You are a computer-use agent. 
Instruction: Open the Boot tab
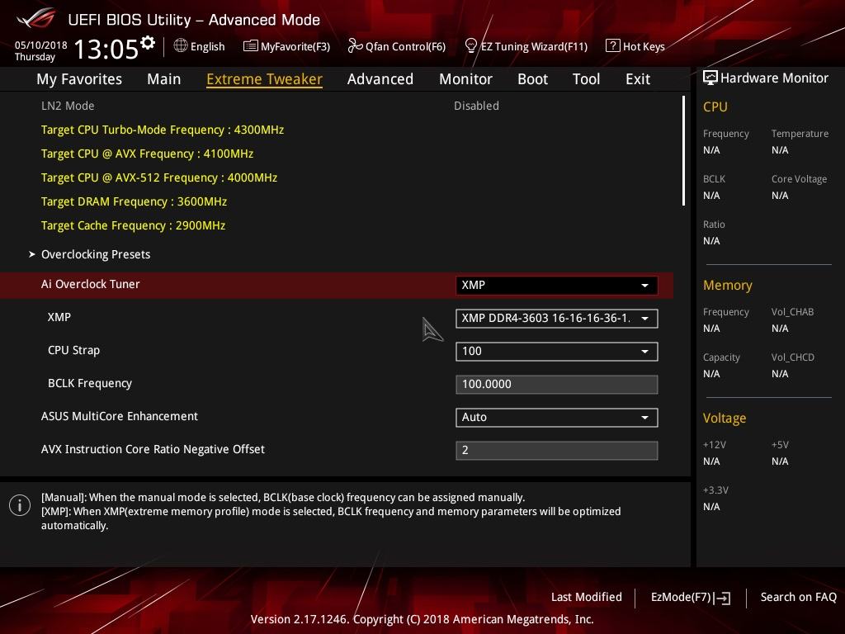click(x=532, y=79)
